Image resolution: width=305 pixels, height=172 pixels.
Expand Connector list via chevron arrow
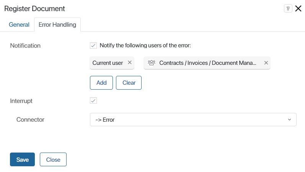[289, 120]
